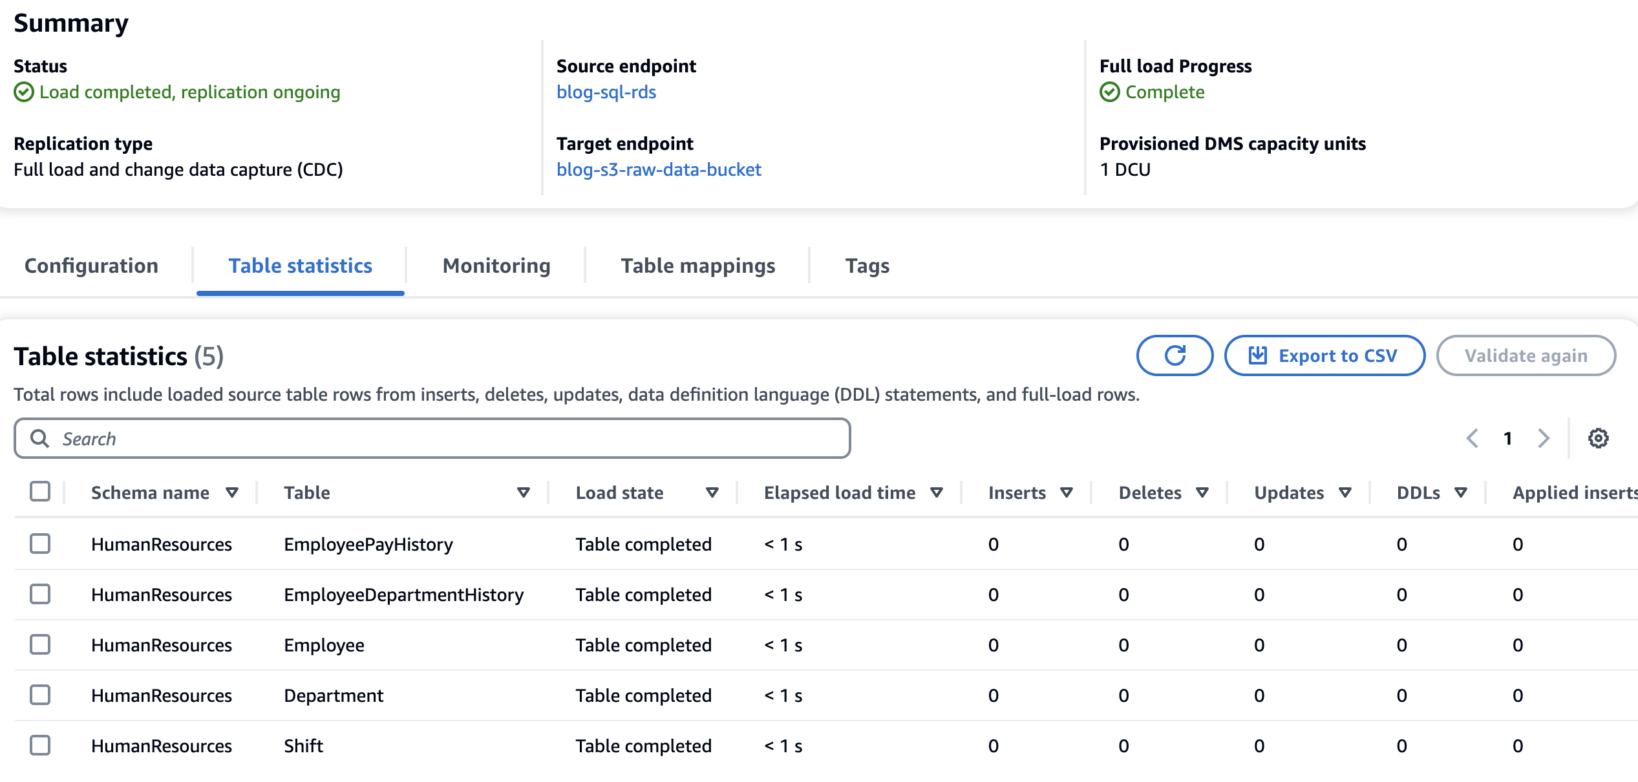Open table preferences gear icon
This screenshot has width=1638, height=782.
click(x=1598, y=438)
